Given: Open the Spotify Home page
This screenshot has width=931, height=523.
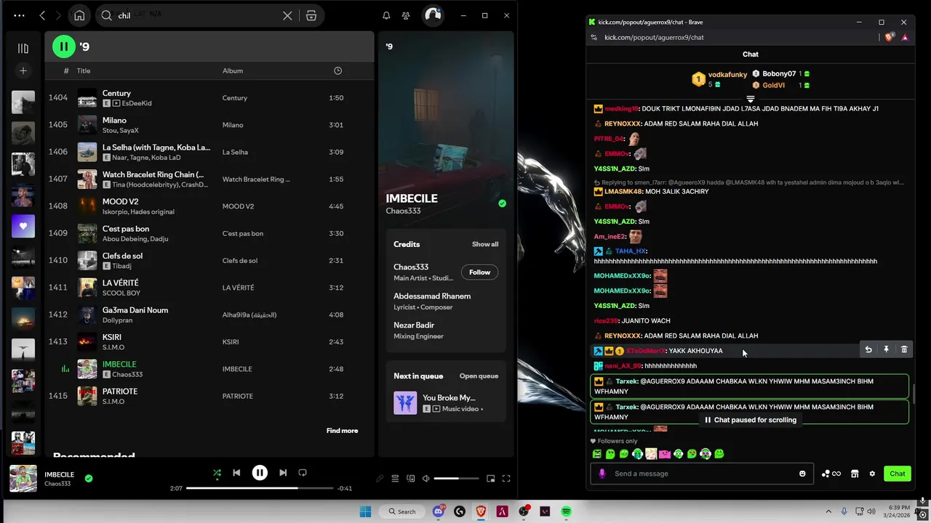Looking at the screenshot, I should [x=79, y=15].
